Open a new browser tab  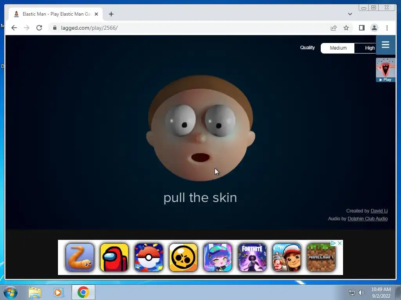pyautogui.click(x=111, y=14)
